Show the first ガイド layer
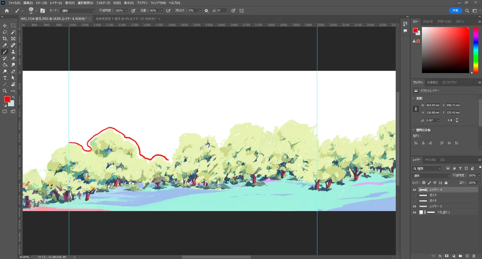The width and height of the screenshot is (482, 259). (x=415, y=195)
